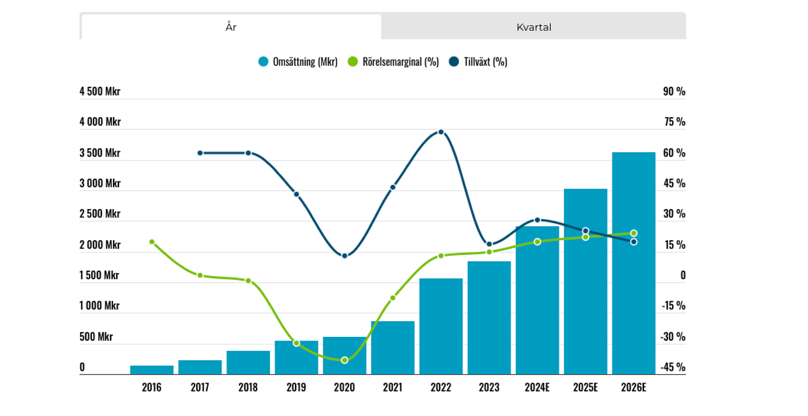Image resolution: width=808 pixels, height=416 pixels.
Task: Click the 2026E revenue bar
Action: point(634,264)
